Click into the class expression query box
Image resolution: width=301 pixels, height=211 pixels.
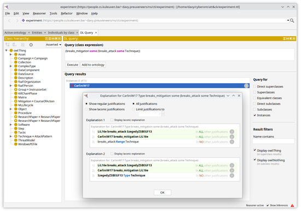(x=180, y=55)
